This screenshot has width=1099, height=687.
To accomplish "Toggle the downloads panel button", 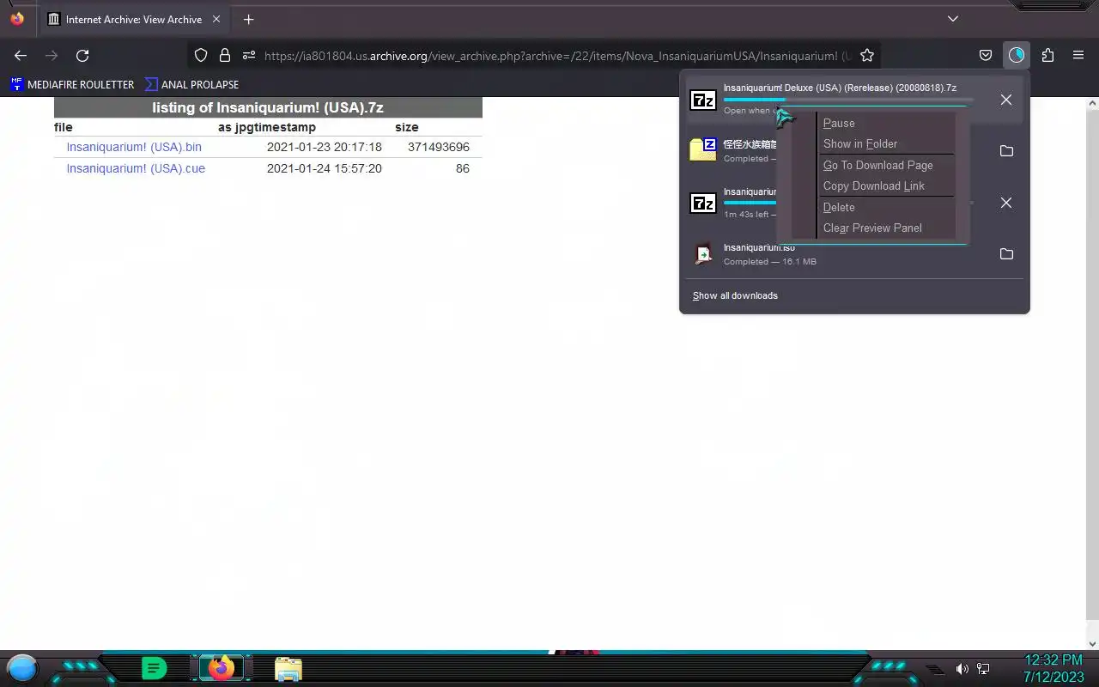I will tap(1017, 55).
